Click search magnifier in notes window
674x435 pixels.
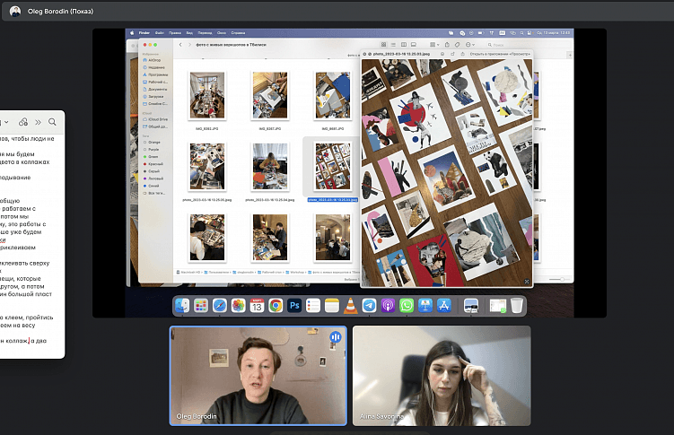coord(52,122)
